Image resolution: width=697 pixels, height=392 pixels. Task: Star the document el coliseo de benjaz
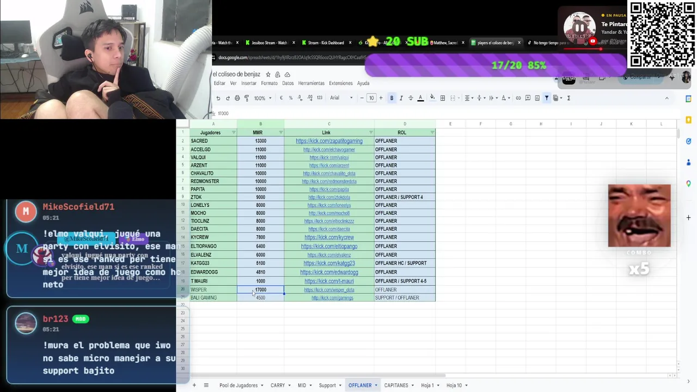(x=268, y=75)
